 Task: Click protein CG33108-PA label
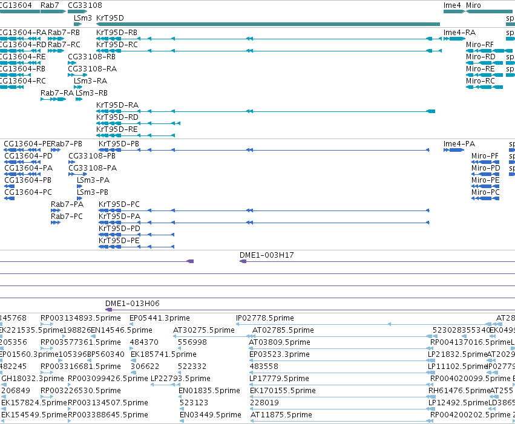pyautogui.click(x=93, y=168)
